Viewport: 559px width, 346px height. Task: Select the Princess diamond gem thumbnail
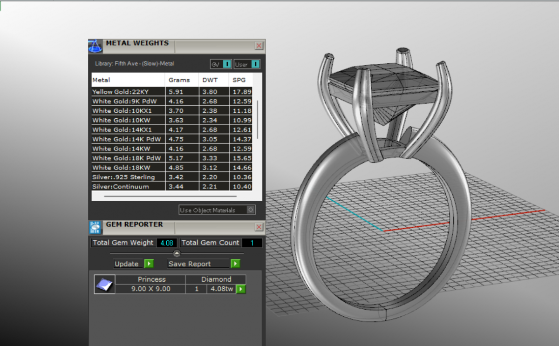click(104, 284)
